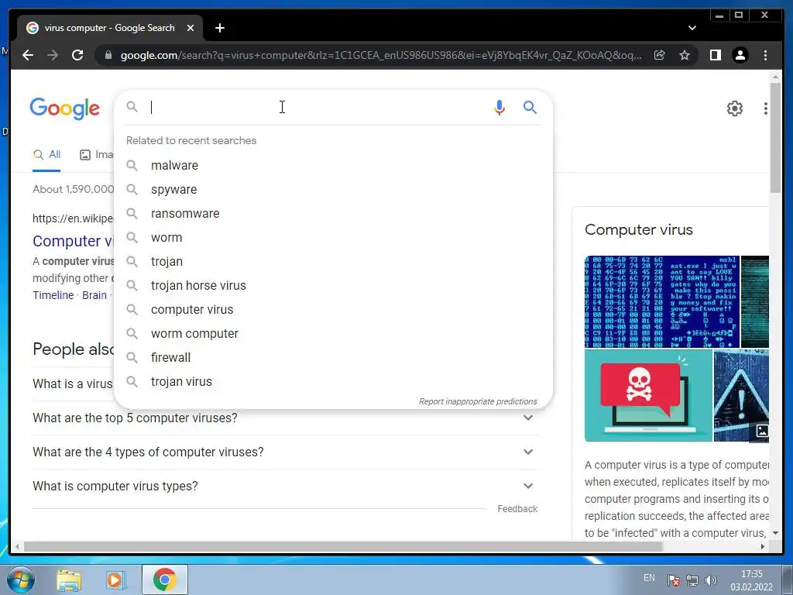This screenshot has height=595, width=793.
Task: Click the Computer virus knowledge panel title
Action: (x=638, y=229)
